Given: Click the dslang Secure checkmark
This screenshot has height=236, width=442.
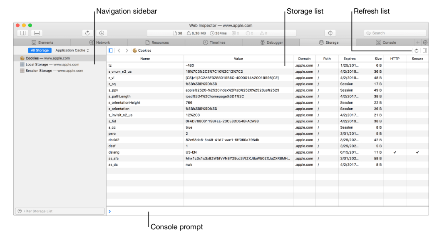Looking at the screenshot, I should [x=417, y=152].
